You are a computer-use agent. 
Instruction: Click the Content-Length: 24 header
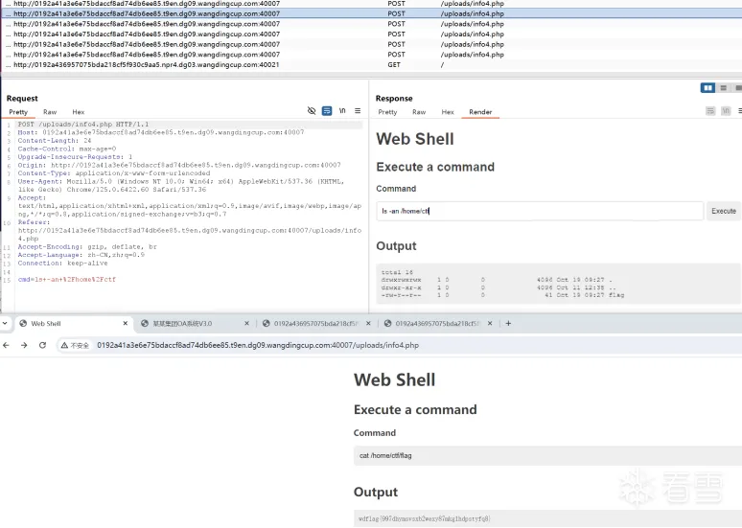click(55, 141)
